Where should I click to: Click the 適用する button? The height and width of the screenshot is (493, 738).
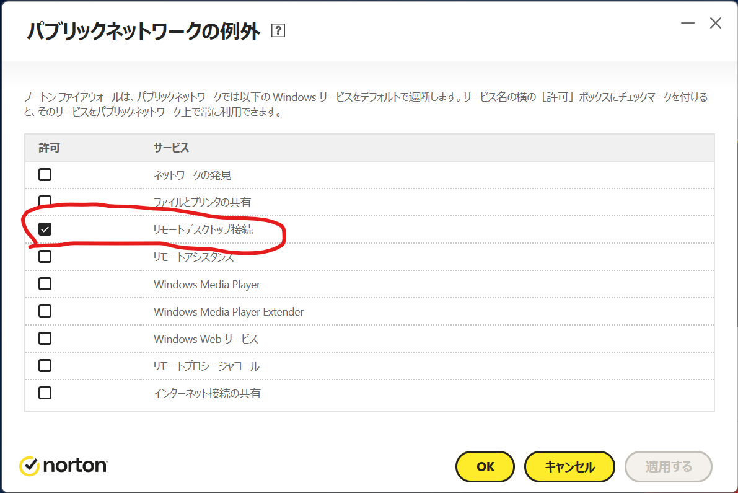click(669, 466)
